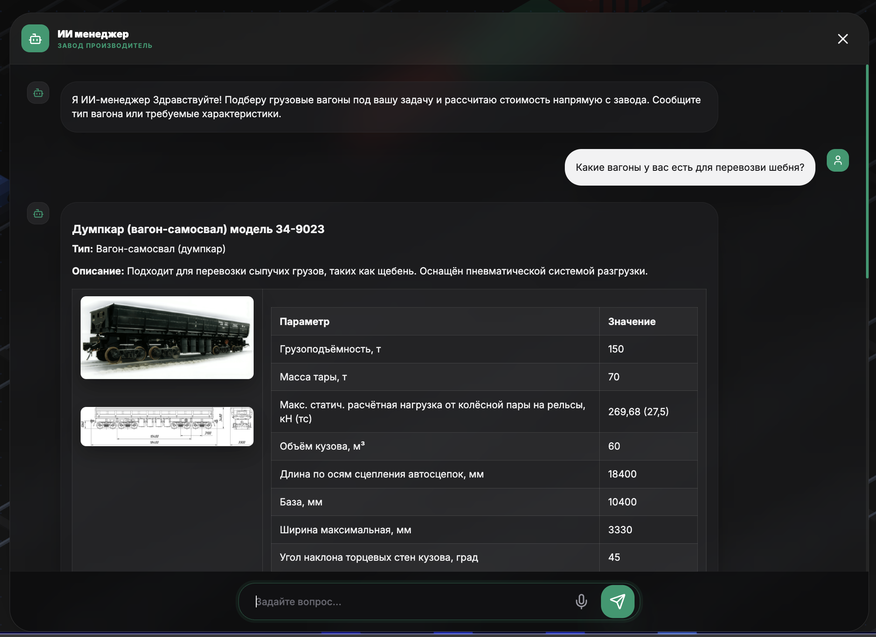Open the dumpcar photo thumbnail
Image resolution: width=876 pixels, height=637 pixels.
click(167, 337)
